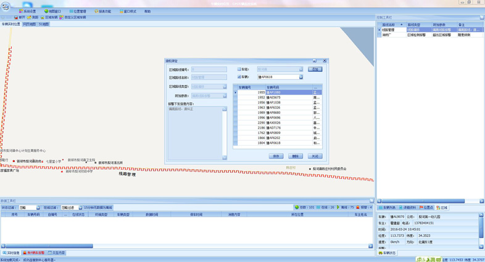Screen dimensions: 485x262
Task: Click the 窗口样式 icon
Action: pos(122,11)
